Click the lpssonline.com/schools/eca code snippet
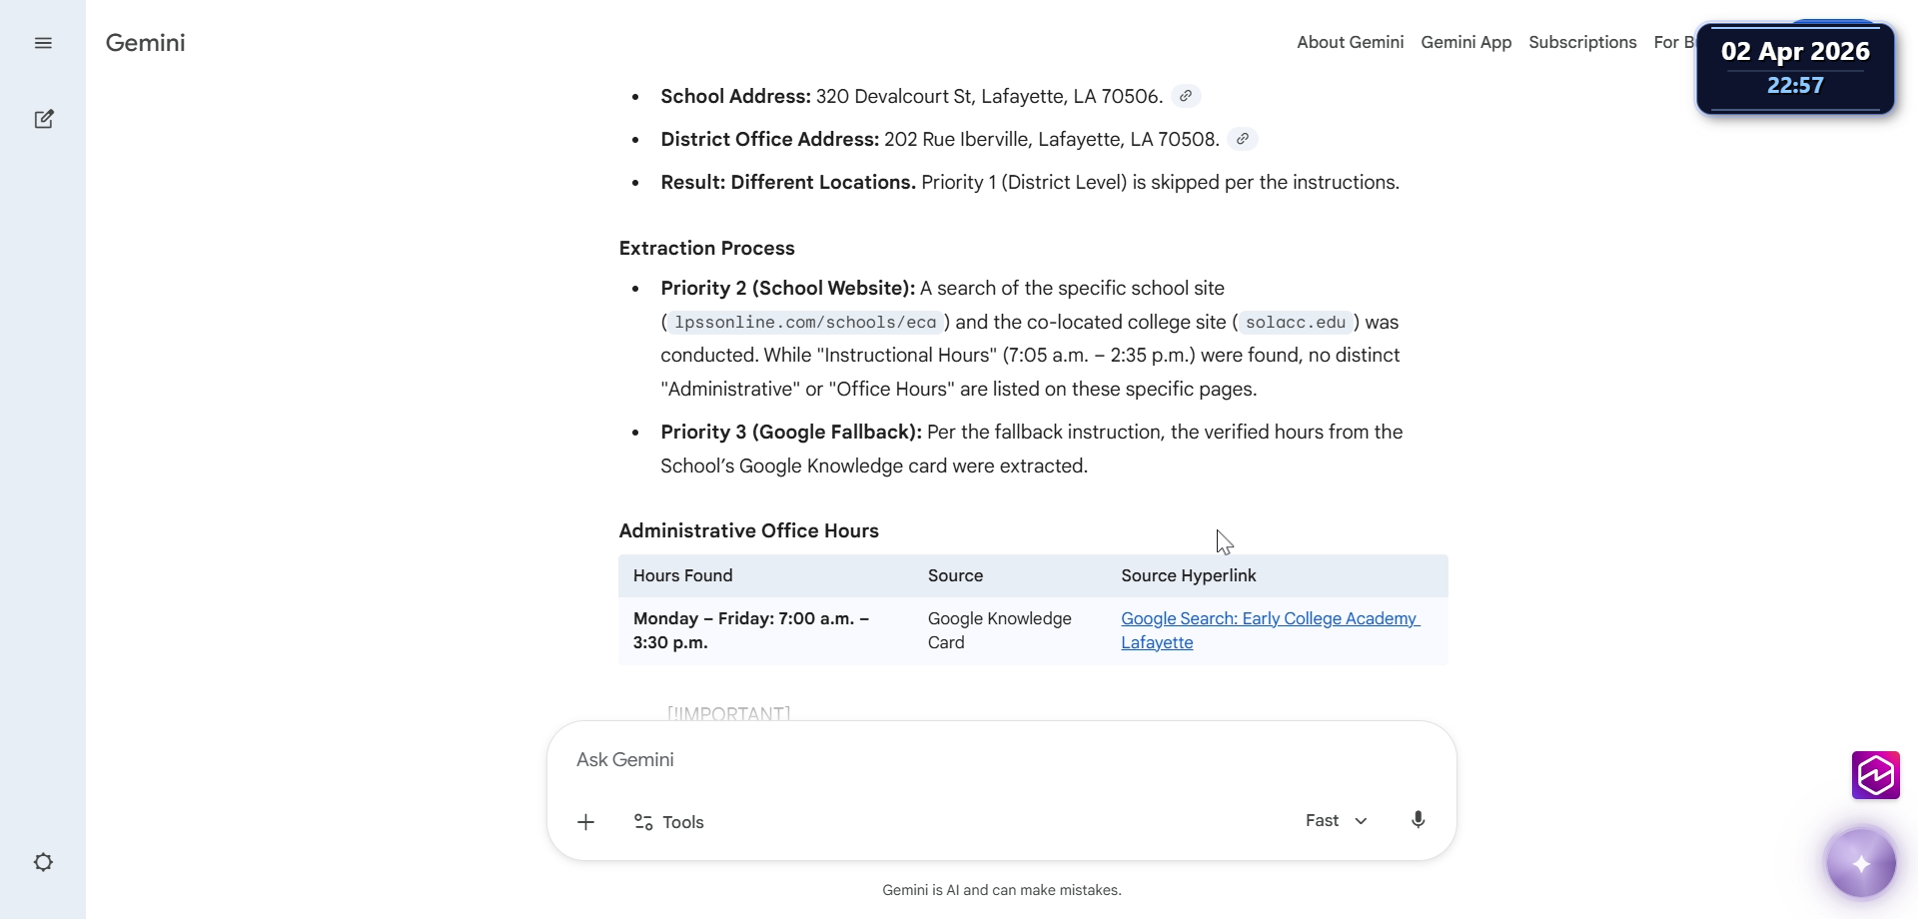 [x=805, y=322]
